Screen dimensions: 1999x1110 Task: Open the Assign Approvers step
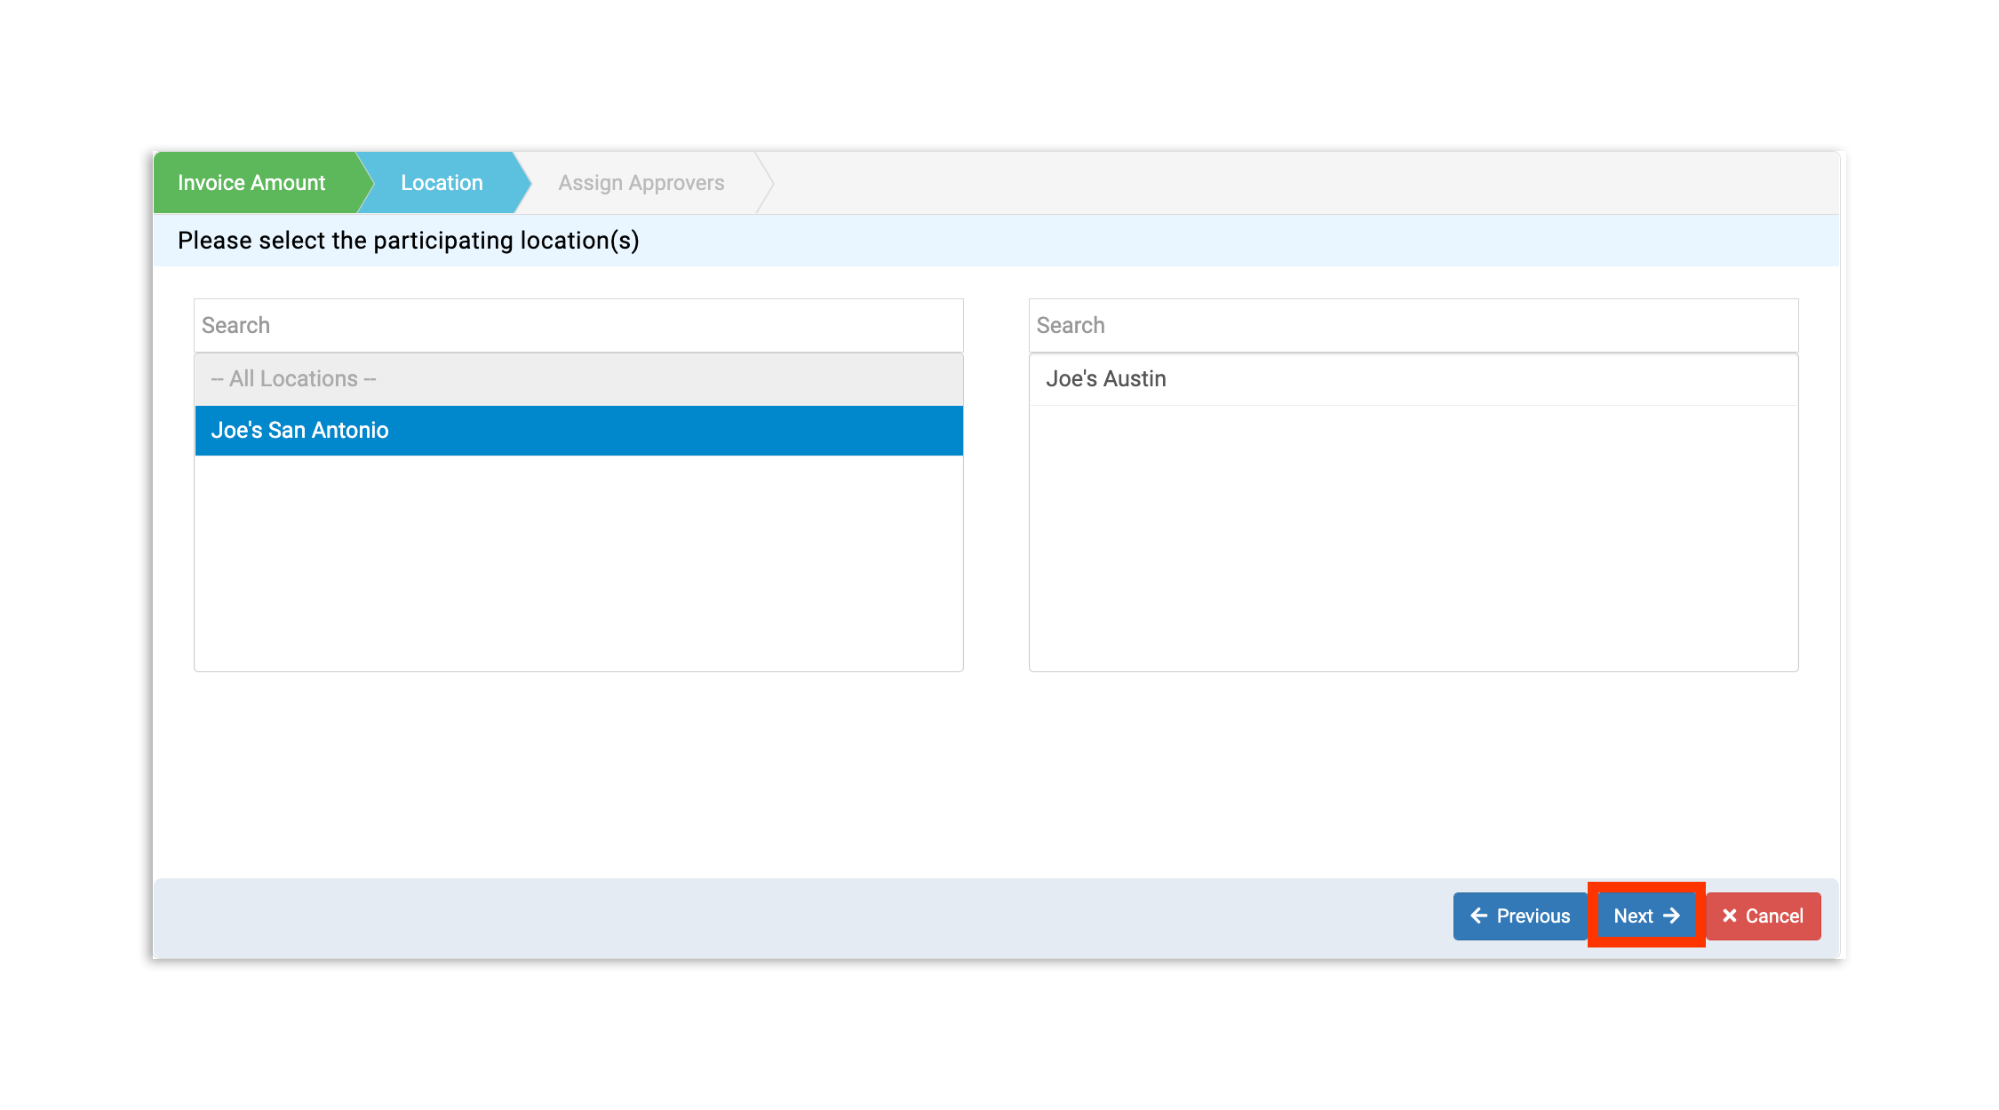(641, 183)
